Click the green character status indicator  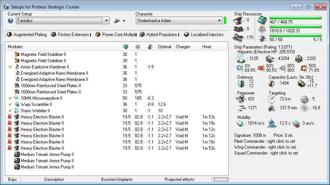[x=225, y=21]
